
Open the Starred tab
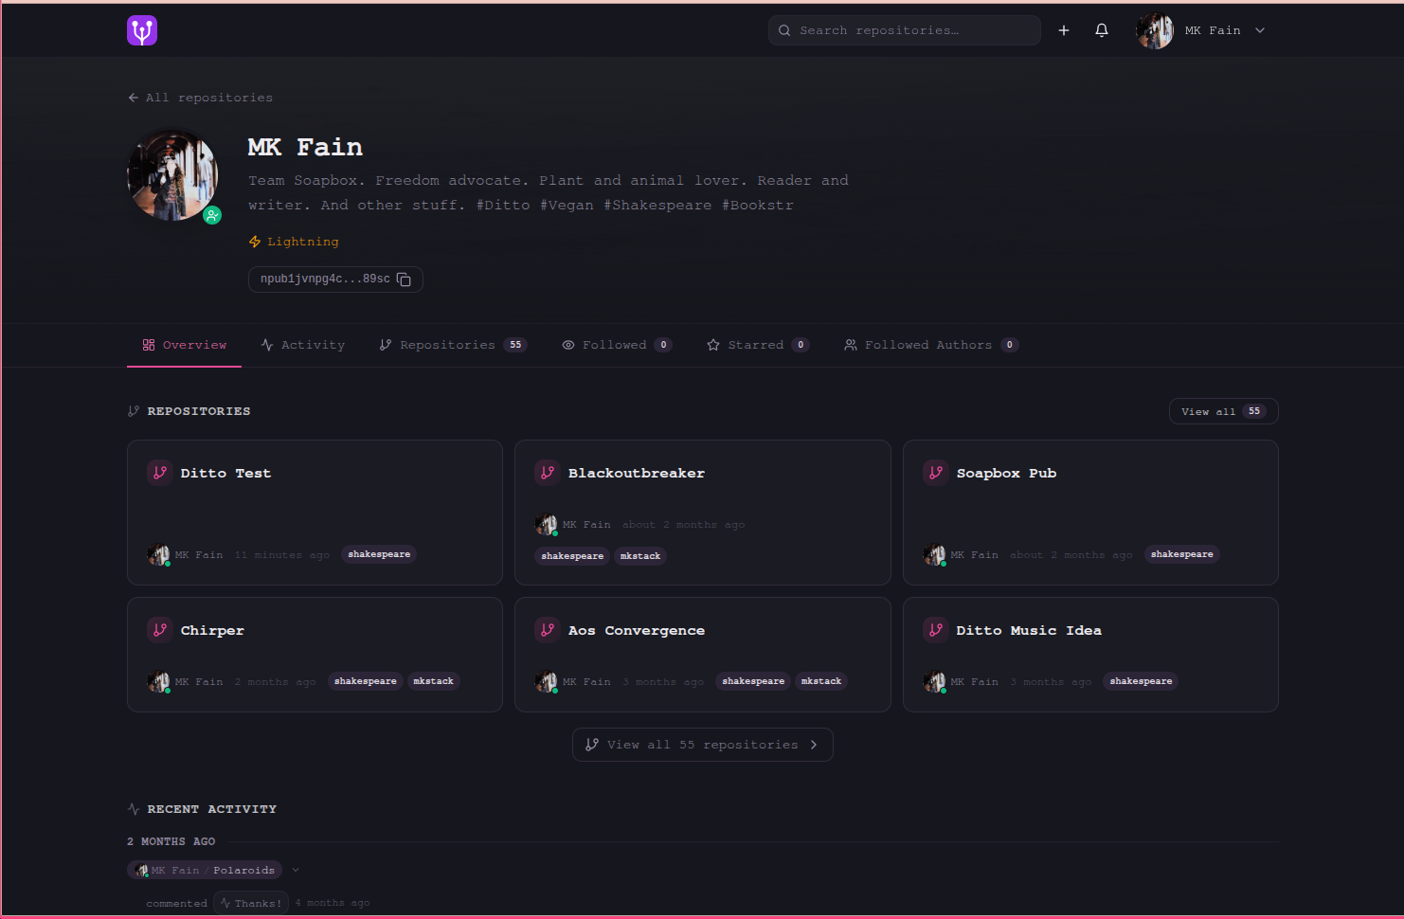758,345
